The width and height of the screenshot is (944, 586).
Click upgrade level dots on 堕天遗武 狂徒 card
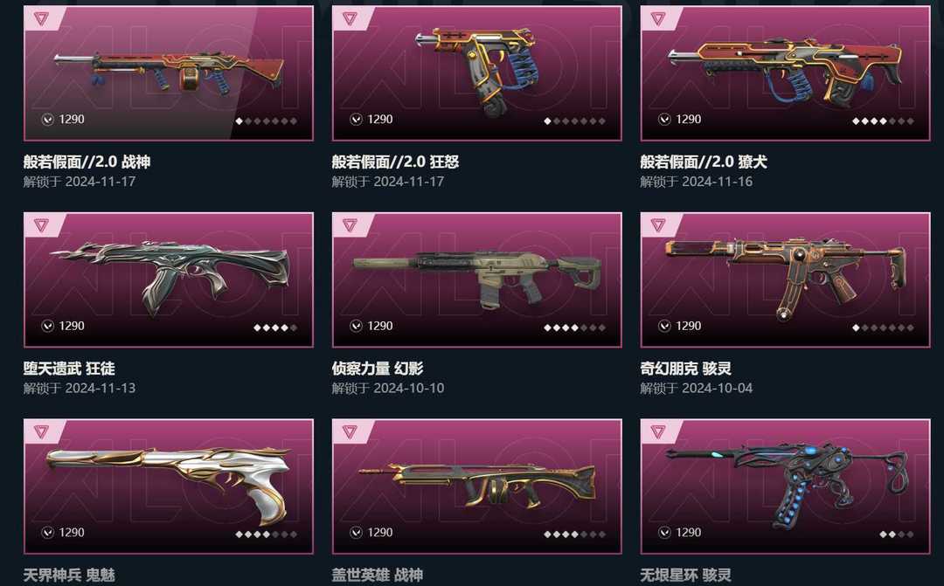coord(275,327)
